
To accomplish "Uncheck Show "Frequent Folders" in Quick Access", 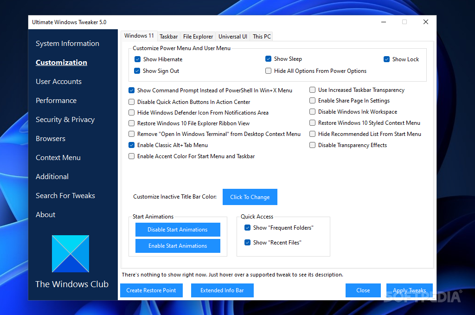I will click(248, 227).
